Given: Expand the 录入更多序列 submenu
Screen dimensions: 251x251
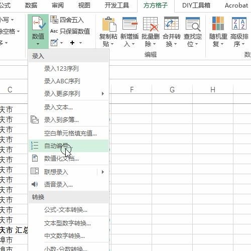Looking at the screenshot, I should tap(103, 93).
